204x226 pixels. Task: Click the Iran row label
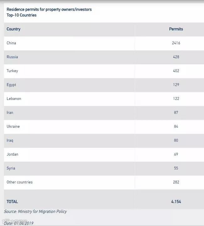pos(10,112)
